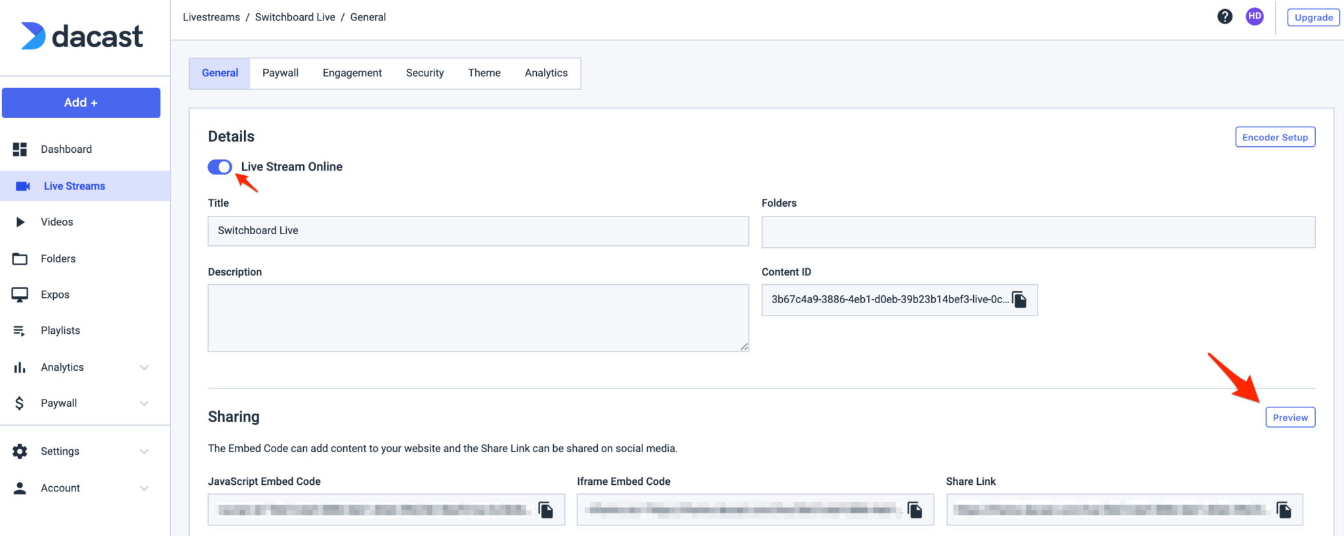Click the Add + button

pyautogui.click(x=81, y=103)
